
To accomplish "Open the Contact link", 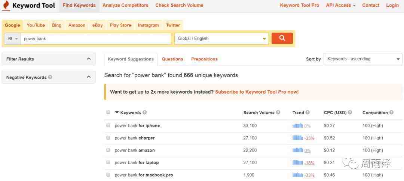I will 371,5.
